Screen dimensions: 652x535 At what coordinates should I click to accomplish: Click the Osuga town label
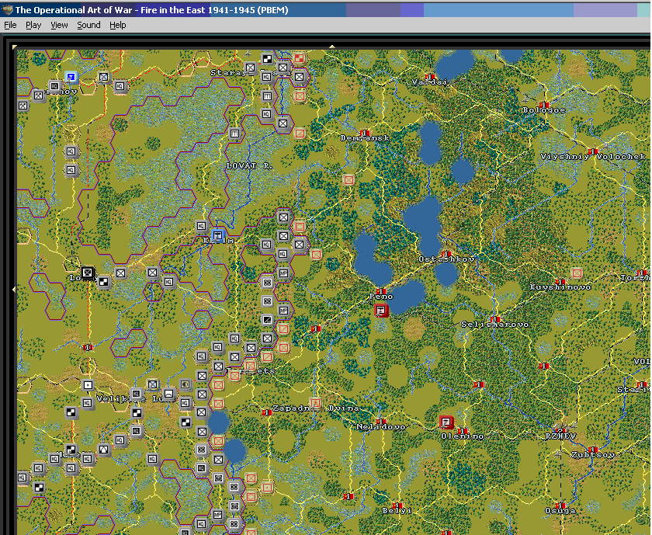coord(560,510)
